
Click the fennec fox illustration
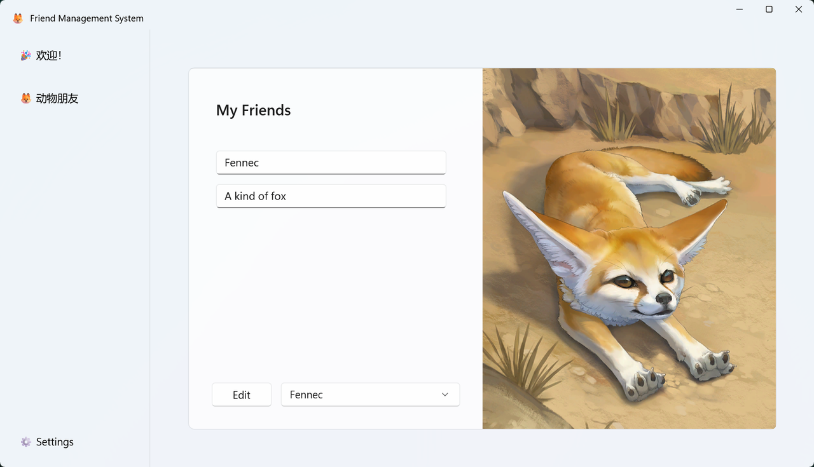pos(629,248)
